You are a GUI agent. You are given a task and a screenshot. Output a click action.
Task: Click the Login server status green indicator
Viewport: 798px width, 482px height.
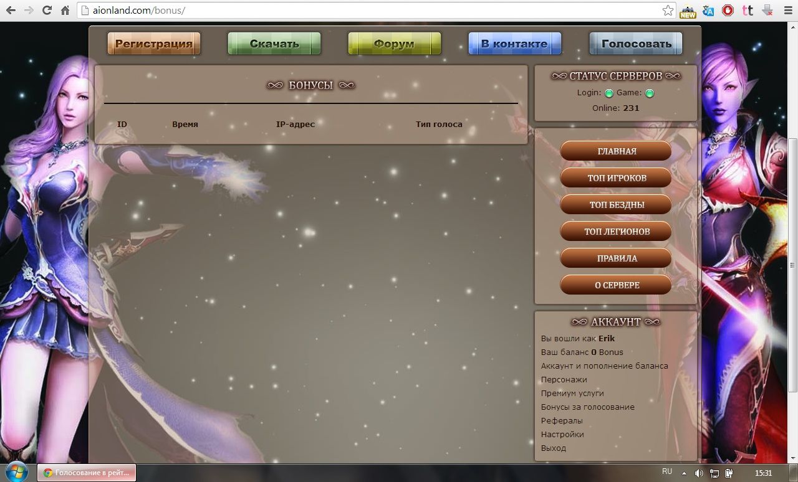609,93
